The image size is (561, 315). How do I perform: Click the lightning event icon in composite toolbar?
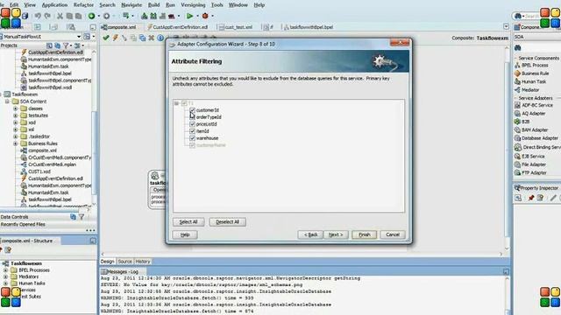[115, 38]
